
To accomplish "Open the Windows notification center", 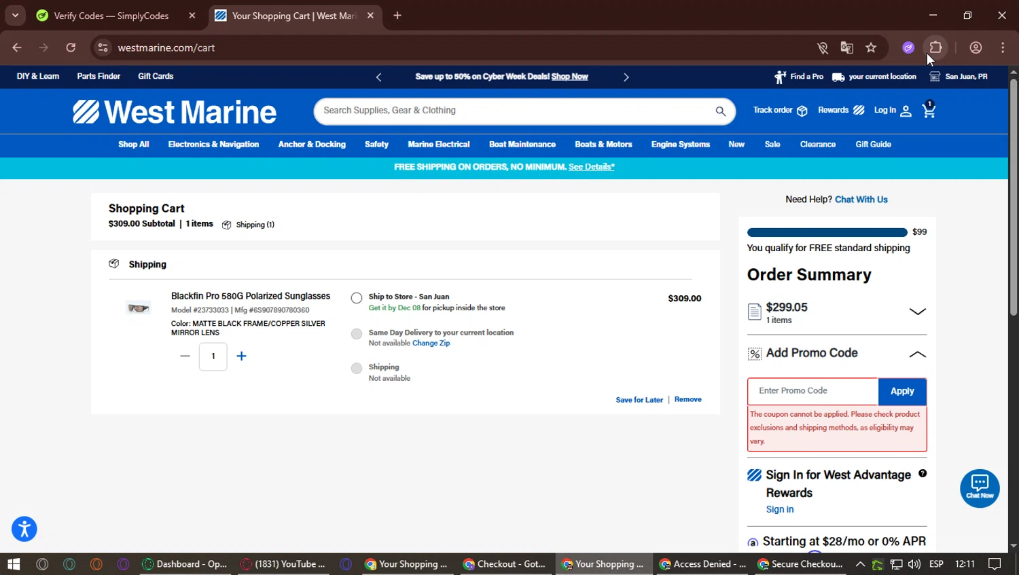I will 995,564.
